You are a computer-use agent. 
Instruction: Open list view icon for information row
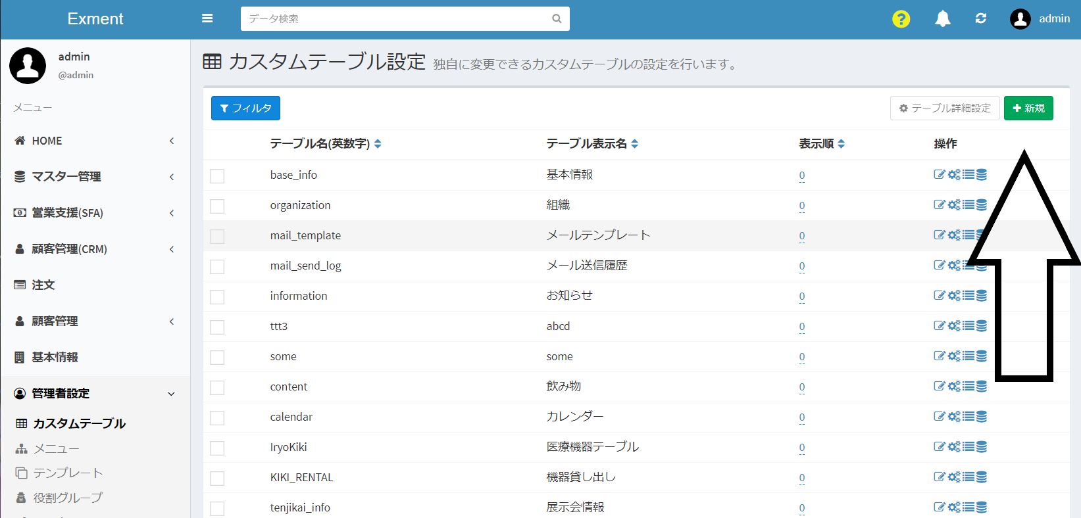pyautogui.click(x=968, y=295)
